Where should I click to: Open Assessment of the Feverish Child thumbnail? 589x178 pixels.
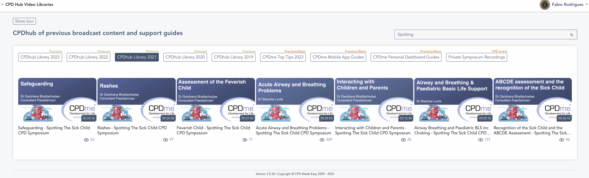tap(216, 100)
